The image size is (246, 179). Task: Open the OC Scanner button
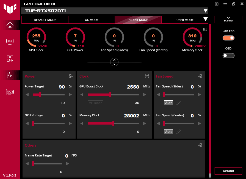228,20
